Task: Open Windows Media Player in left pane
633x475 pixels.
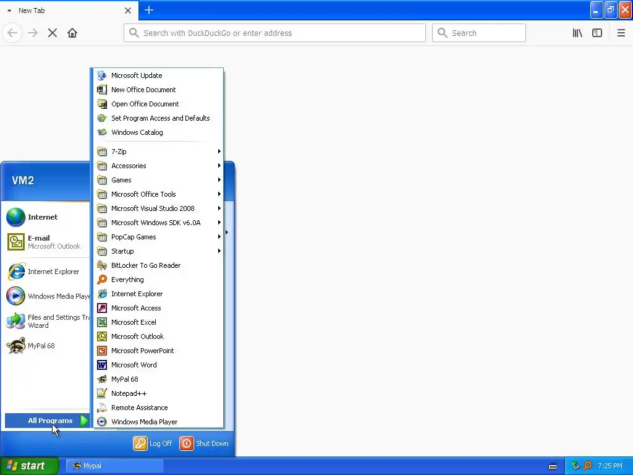Action: pyautogui.click(x=48, y=296)
